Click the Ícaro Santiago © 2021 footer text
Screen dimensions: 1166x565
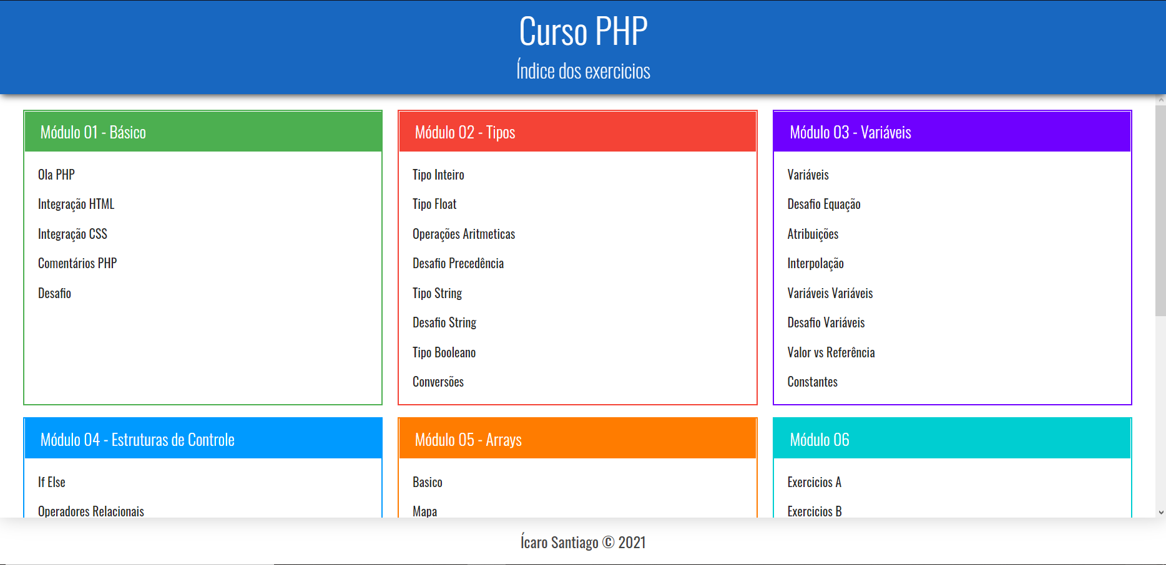(583, 543)
